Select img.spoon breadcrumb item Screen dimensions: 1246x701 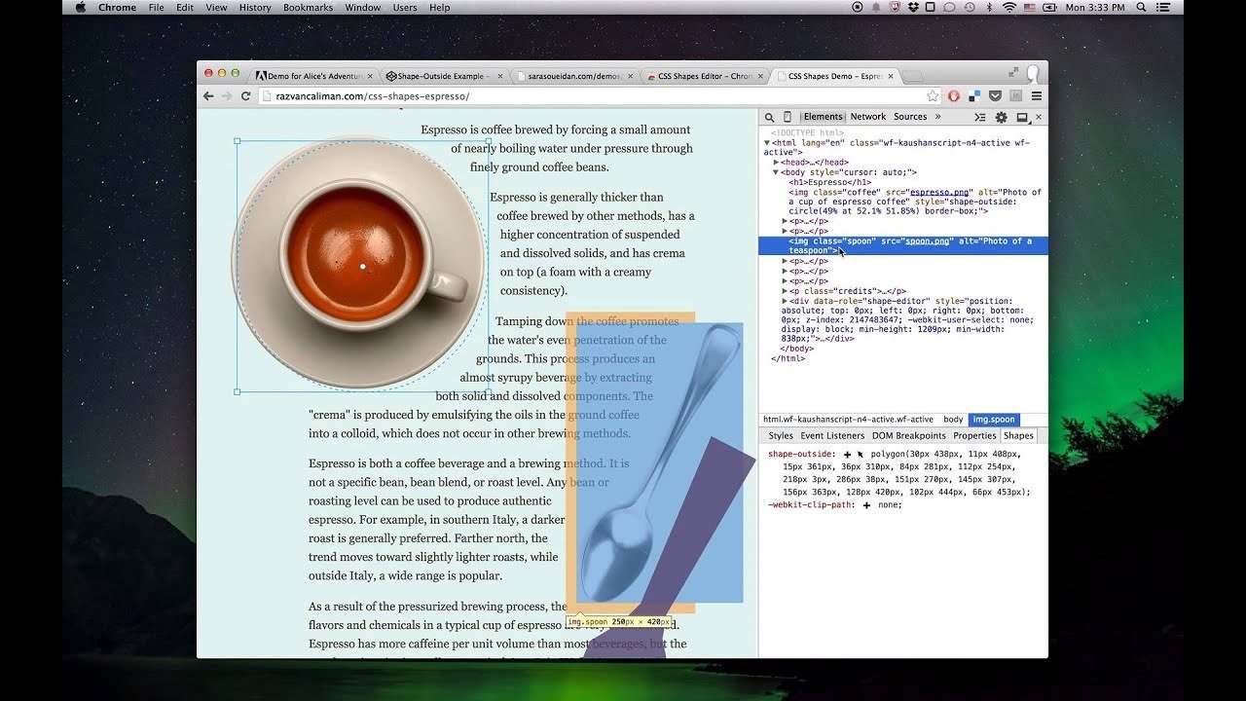[994, 420]
